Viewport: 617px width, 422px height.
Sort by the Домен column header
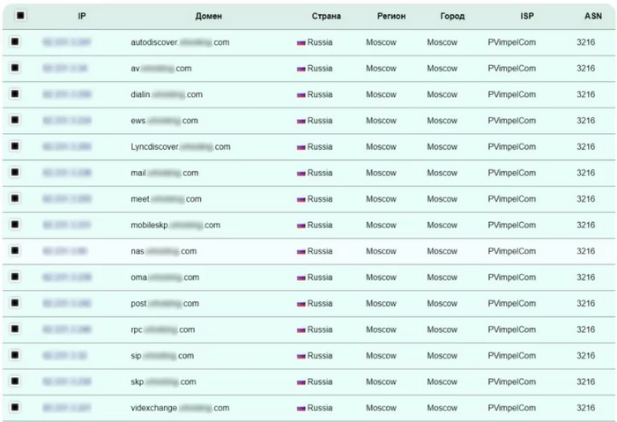[x=209, y=16]
